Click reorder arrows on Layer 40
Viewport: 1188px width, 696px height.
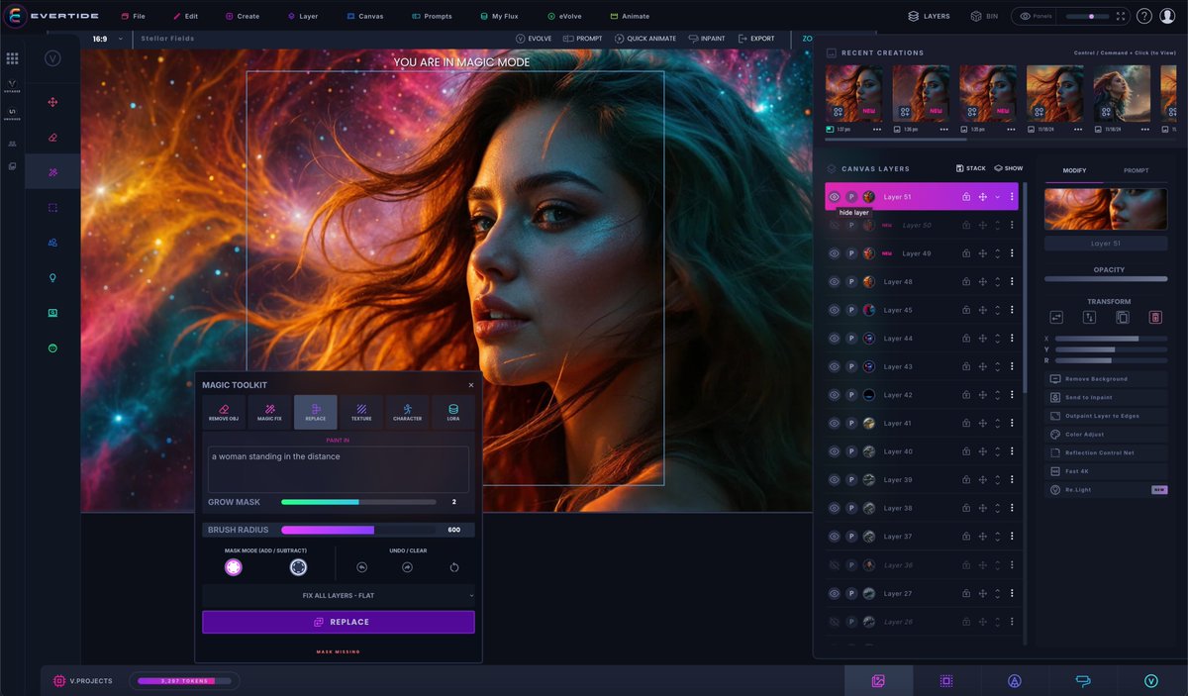click(x=997, y=451)
